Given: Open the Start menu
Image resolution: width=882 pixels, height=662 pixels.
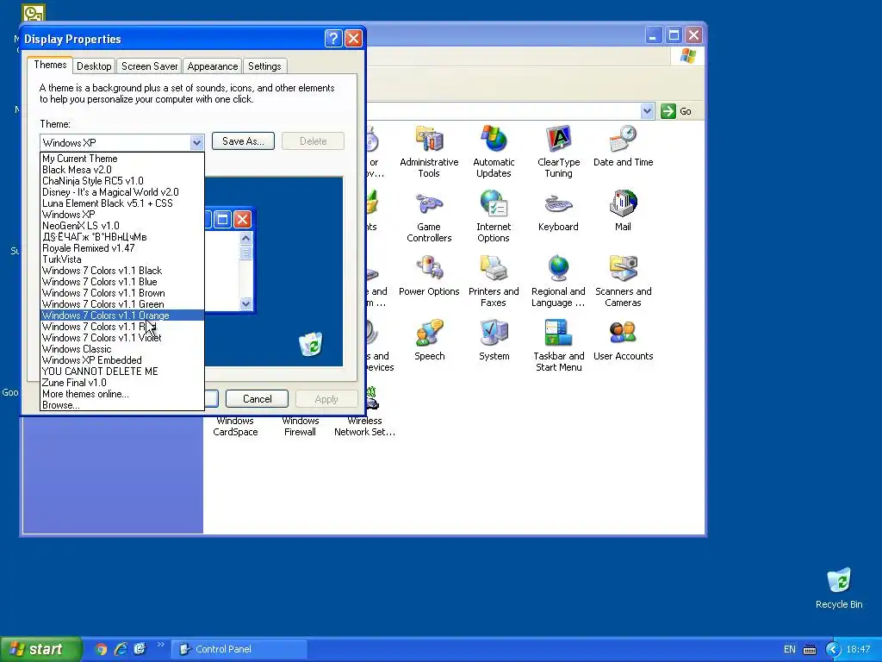Looking at the screenshot, I should [40, 649].
